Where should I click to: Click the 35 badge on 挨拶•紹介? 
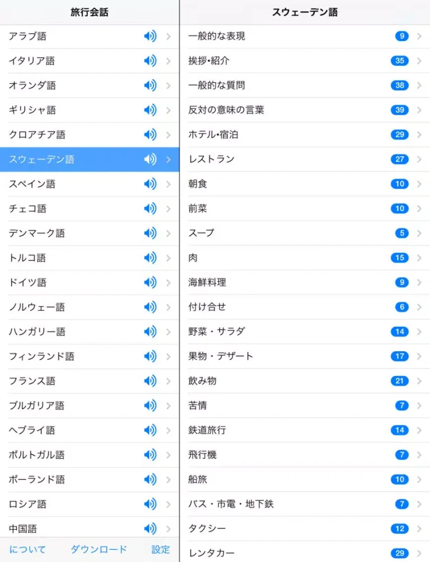coord(400,61)
